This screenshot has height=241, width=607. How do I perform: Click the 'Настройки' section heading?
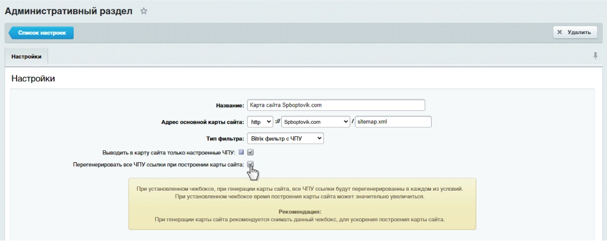[33, 79]
